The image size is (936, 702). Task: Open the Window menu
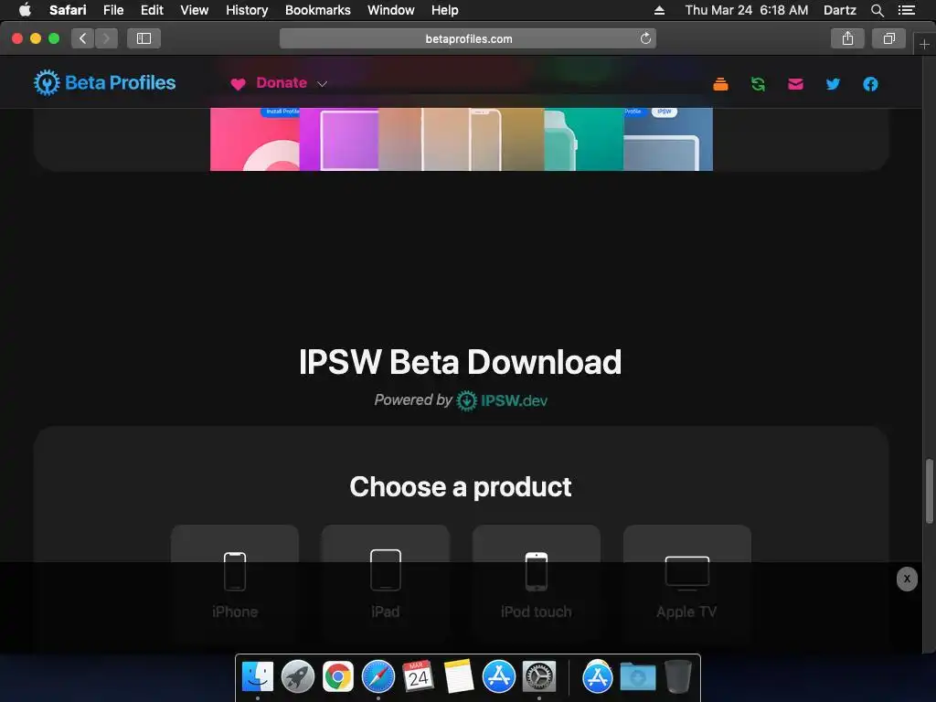(391, 10)
